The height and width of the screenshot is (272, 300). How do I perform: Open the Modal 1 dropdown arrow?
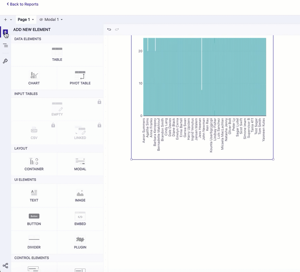[x=62, y=19]
